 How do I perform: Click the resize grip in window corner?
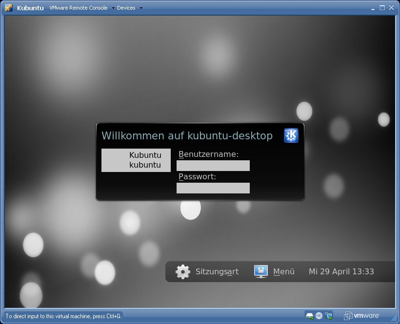point(394,318)
